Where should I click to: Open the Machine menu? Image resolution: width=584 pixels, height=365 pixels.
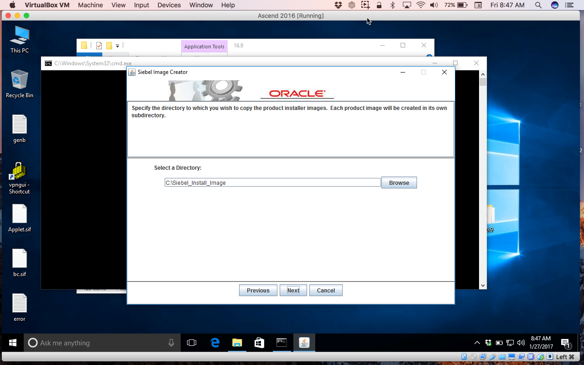pyautogui.click(x=90, y=5)
